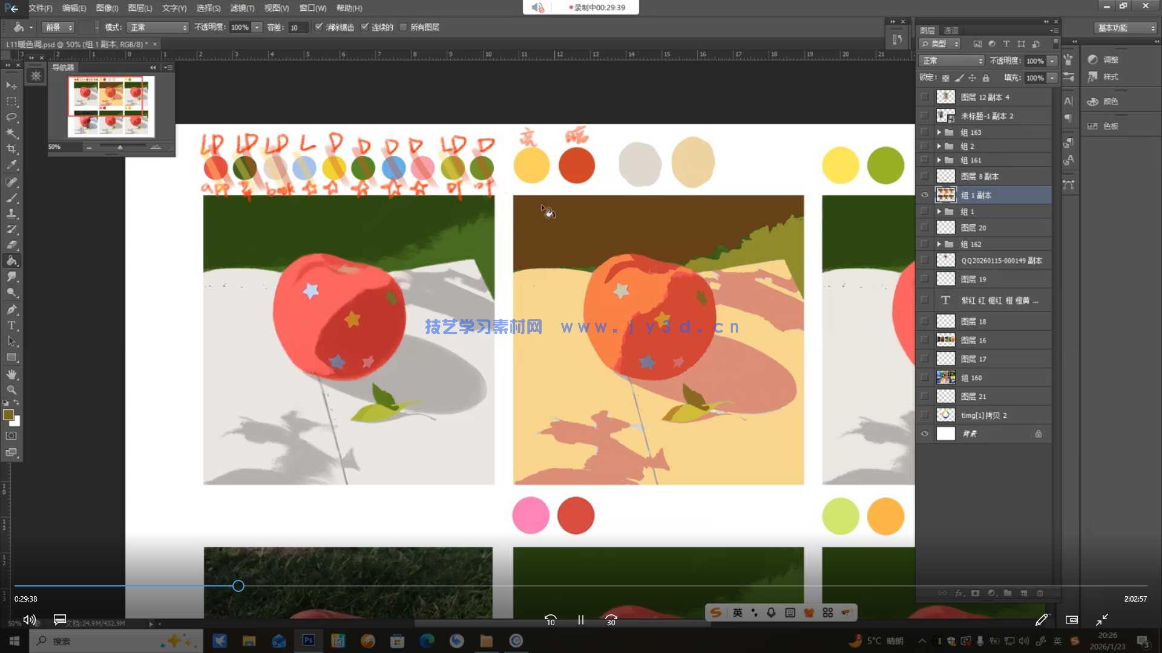Open the 滤镜(T) menu
Image resolution: width=1162 pixels, height=653 pixels.
pyautogui.click(x=242, y=8)
